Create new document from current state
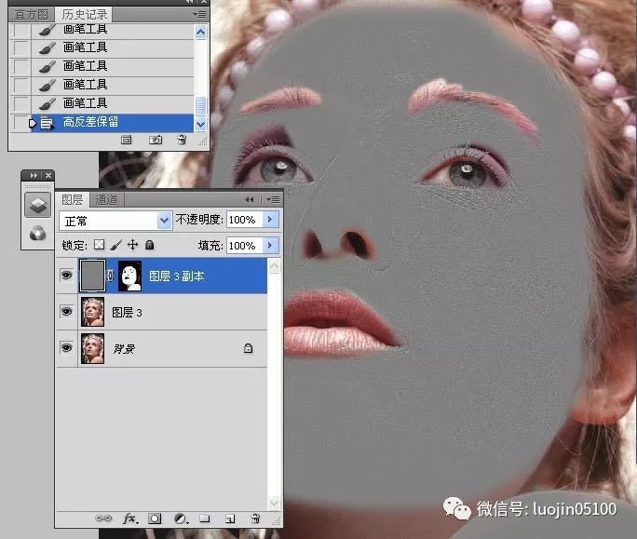This screenshot has width=637, height=539. point(127,141)
